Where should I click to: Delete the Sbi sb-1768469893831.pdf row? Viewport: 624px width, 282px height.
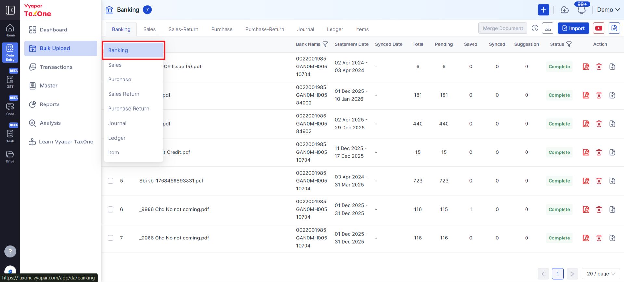(x=599, y=181)
